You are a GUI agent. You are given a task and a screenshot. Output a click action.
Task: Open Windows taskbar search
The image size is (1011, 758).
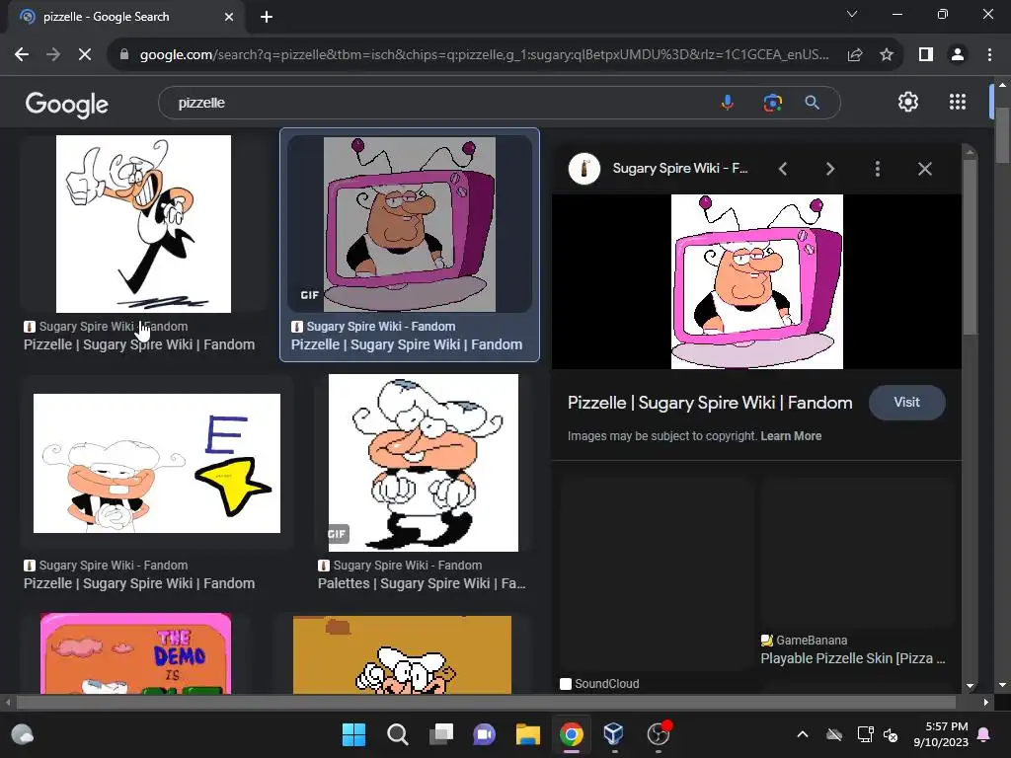[397, 734]
